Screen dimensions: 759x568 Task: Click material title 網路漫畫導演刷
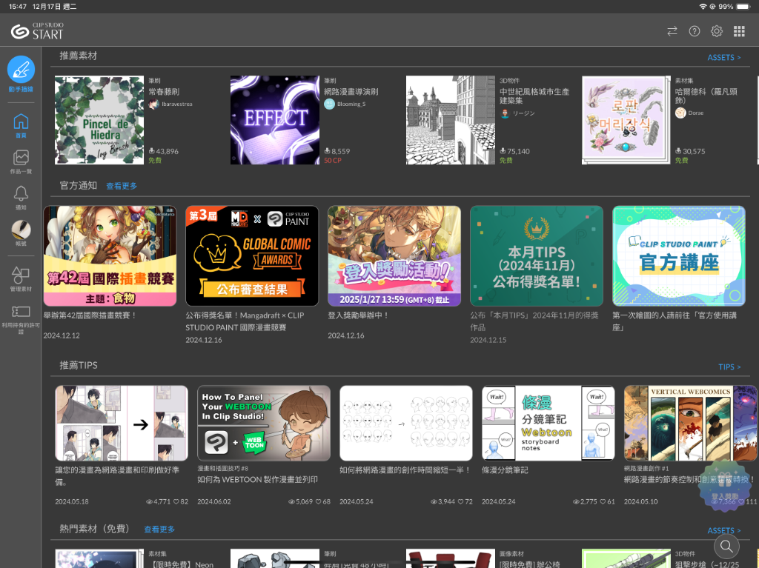(x=351, y=92)
